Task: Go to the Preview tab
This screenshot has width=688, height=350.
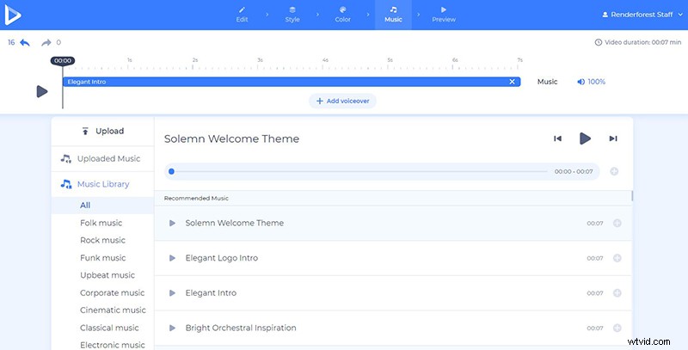Action: click(444, 15)
